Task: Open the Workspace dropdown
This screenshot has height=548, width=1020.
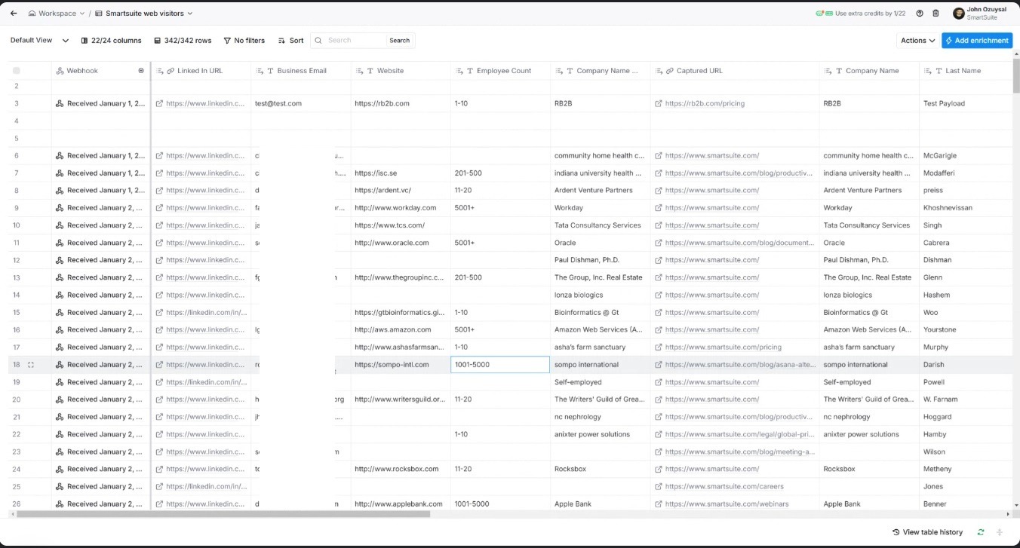Action: pos(57,14)
